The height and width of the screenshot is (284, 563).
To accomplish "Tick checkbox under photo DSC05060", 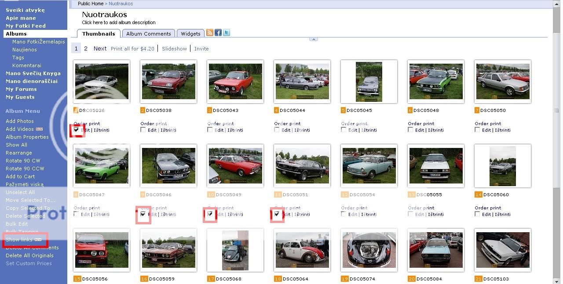I will [477, 214].
